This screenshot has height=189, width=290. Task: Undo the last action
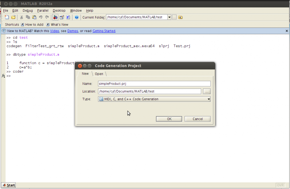point(40,17)
